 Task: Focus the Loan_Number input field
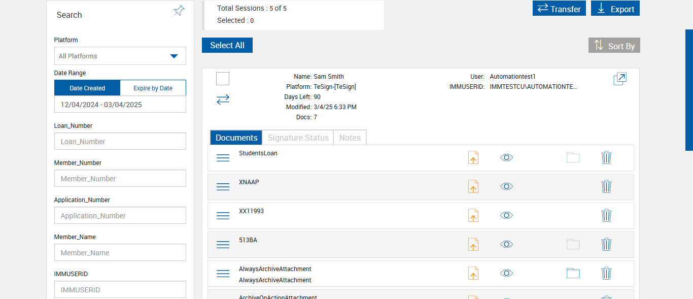[120, 141]
